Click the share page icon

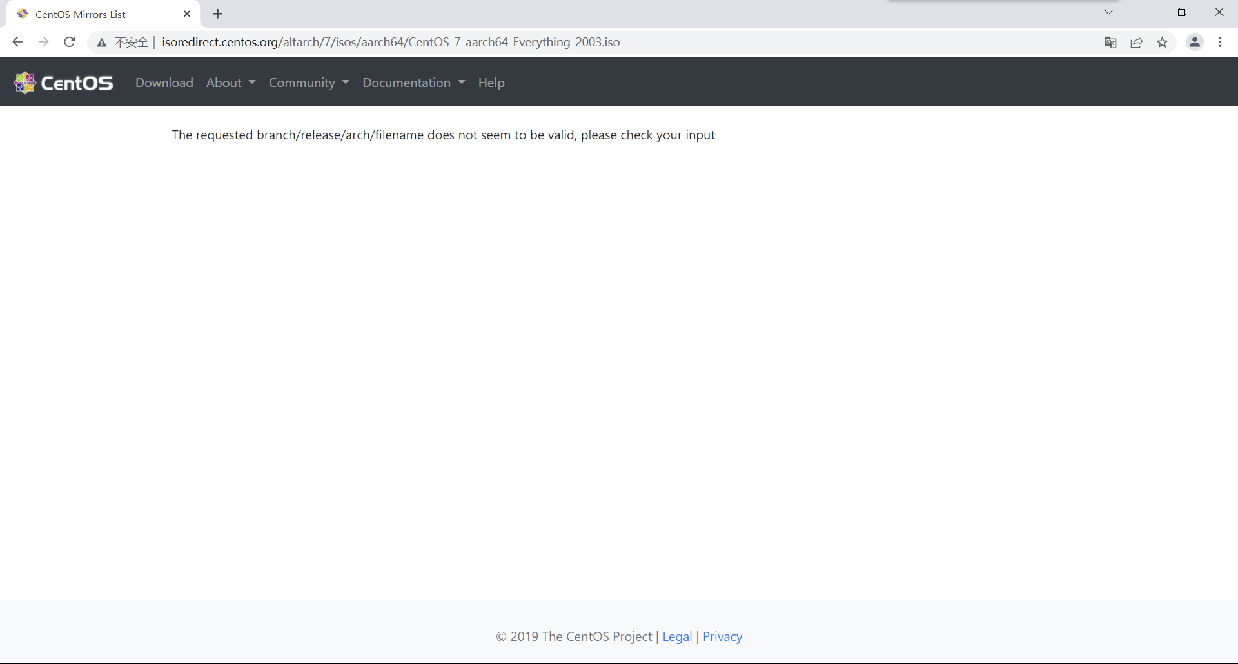click(1136, 42)
